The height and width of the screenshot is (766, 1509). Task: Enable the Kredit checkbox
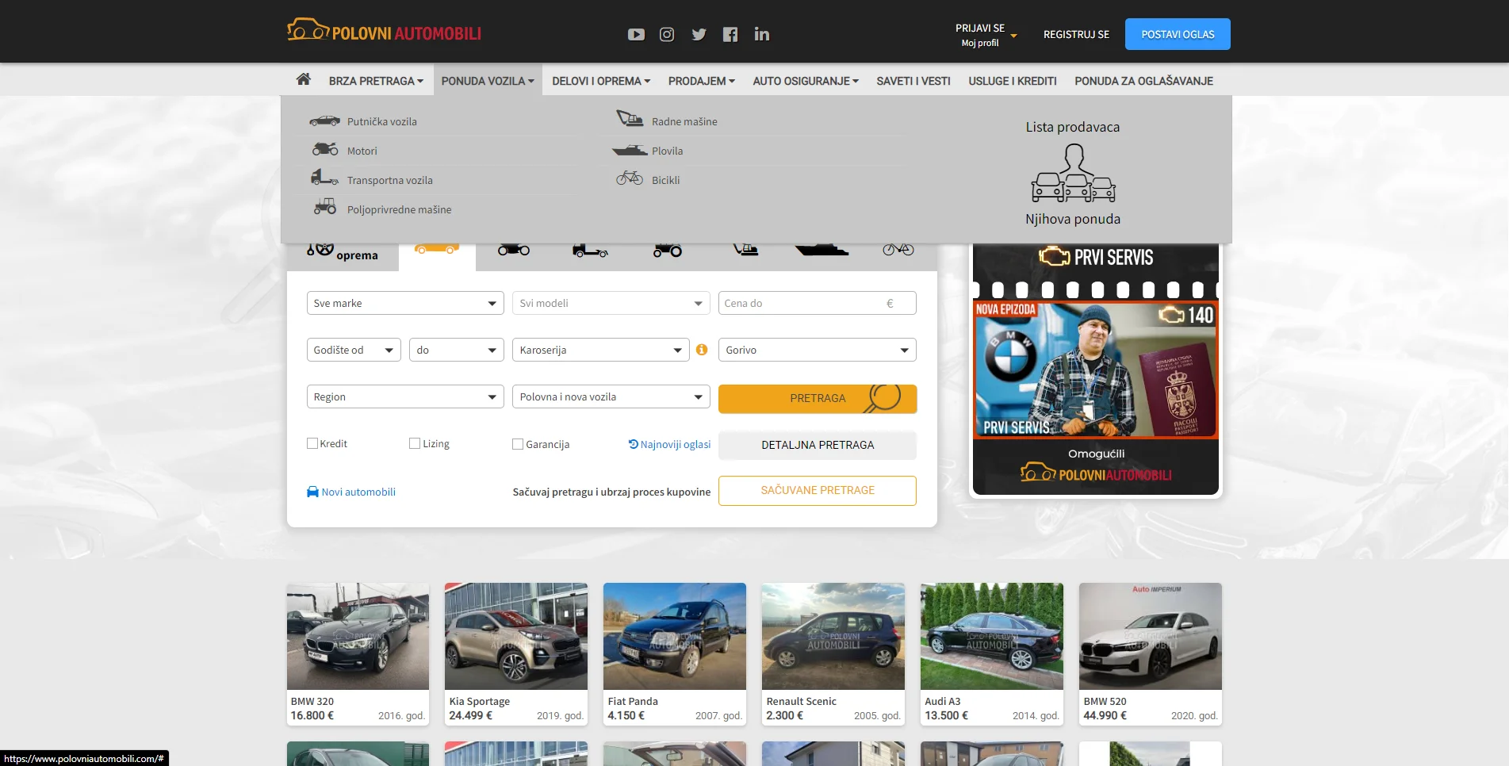[312, 443]
